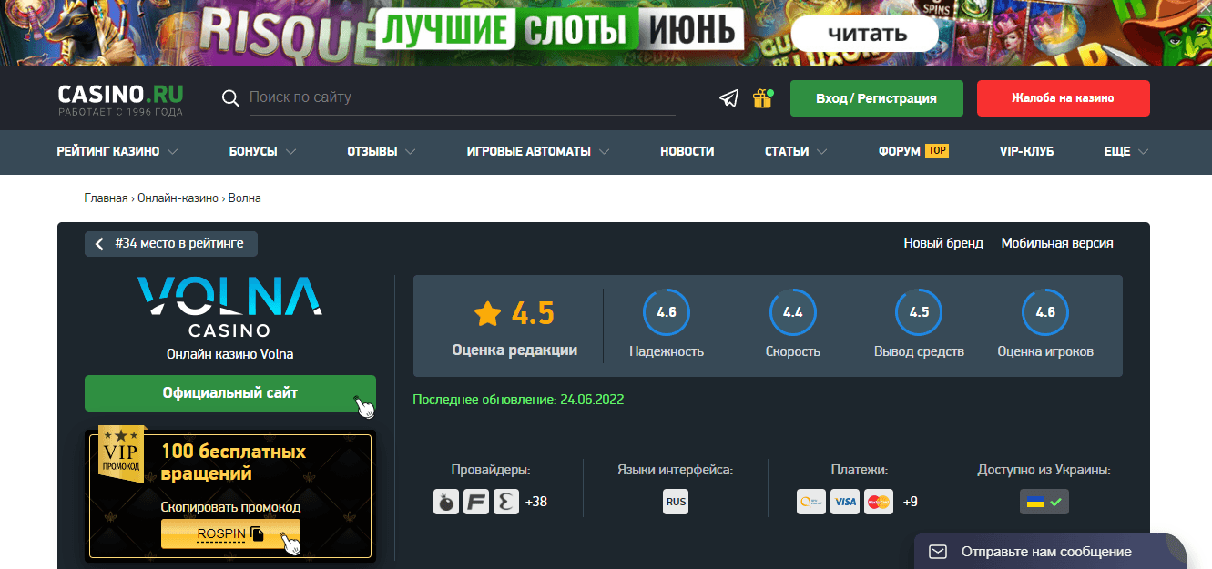The height and width of the screenshot is (569, 1212).
Task: Open the gift box bonuses icon
Action: point(762,98)
